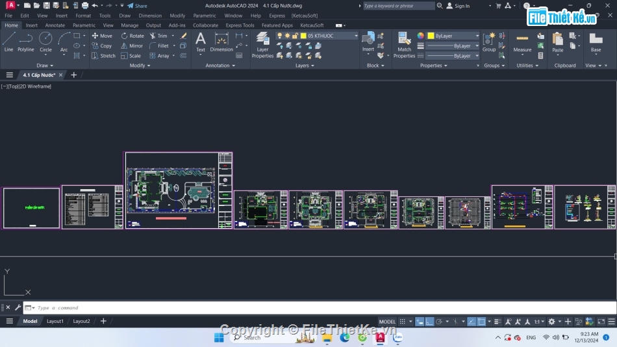
Task: Toggle layer lock padlock icon
Action: pos(295,36)
